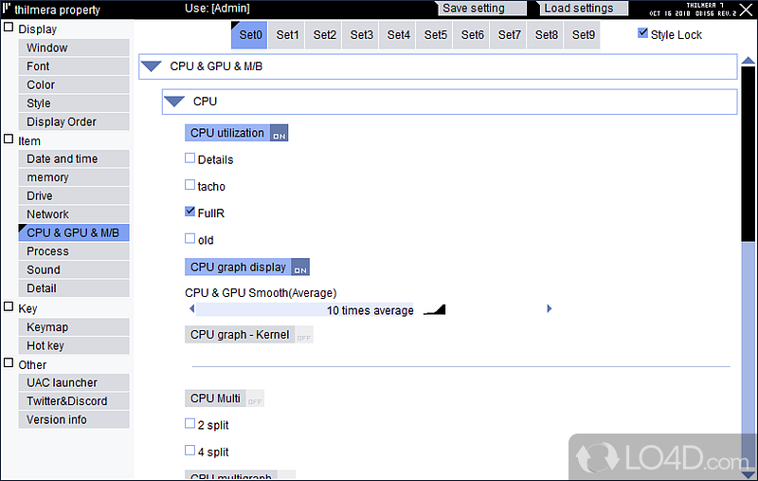Open the Detail settings page

click(x=74, y=287)
